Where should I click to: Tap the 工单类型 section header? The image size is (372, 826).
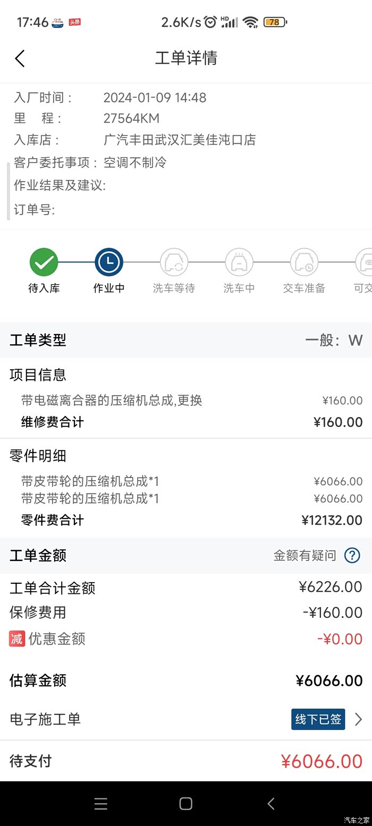[38, 340]
